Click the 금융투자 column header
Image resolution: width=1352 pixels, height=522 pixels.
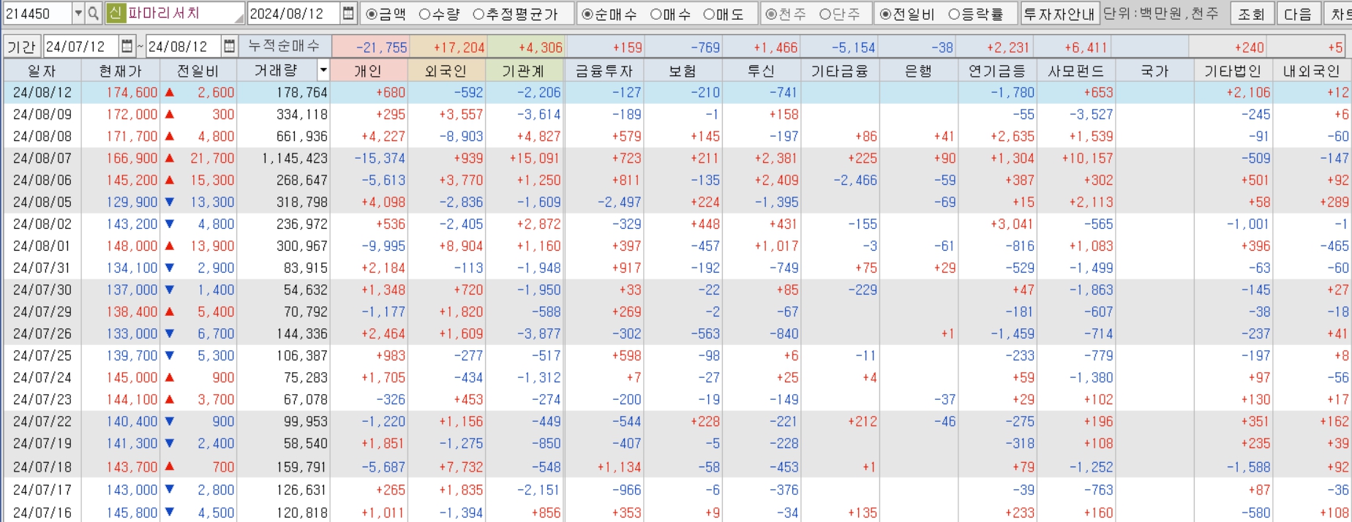604,71
